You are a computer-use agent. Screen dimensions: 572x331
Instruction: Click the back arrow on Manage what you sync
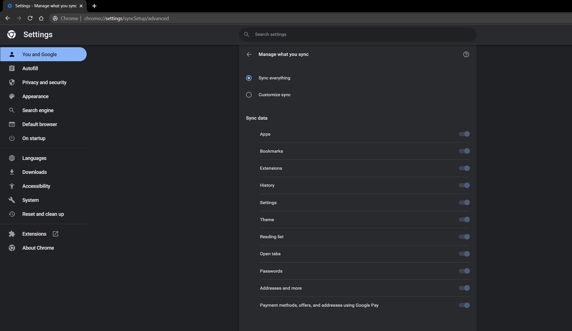249,54
